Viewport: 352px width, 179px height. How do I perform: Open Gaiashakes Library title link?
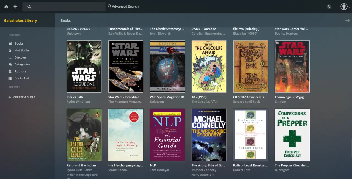tap(20, 21)
